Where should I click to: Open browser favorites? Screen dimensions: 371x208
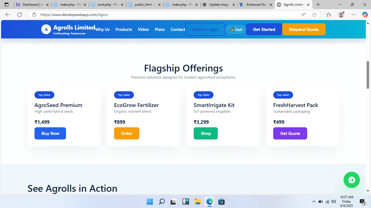coord(328,15)
